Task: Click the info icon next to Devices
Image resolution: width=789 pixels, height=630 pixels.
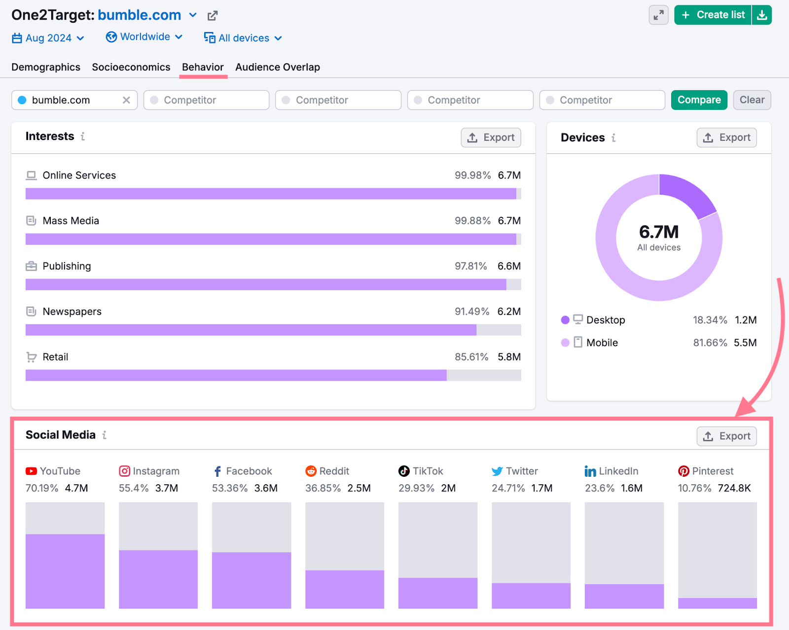Action: point(613,138)
